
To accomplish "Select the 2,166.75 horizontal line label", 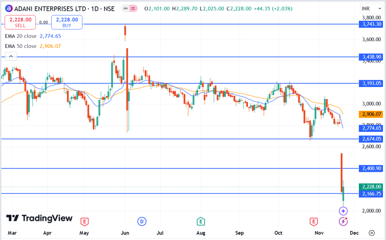I will [x=371, y=194].
